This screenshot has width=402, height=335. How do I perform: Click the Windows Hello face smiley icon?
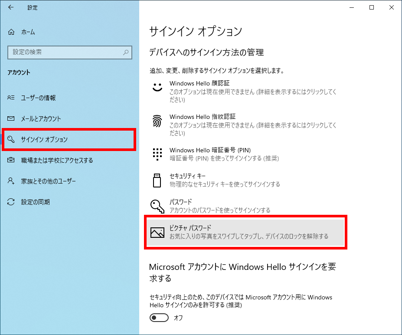click(157, 87)
